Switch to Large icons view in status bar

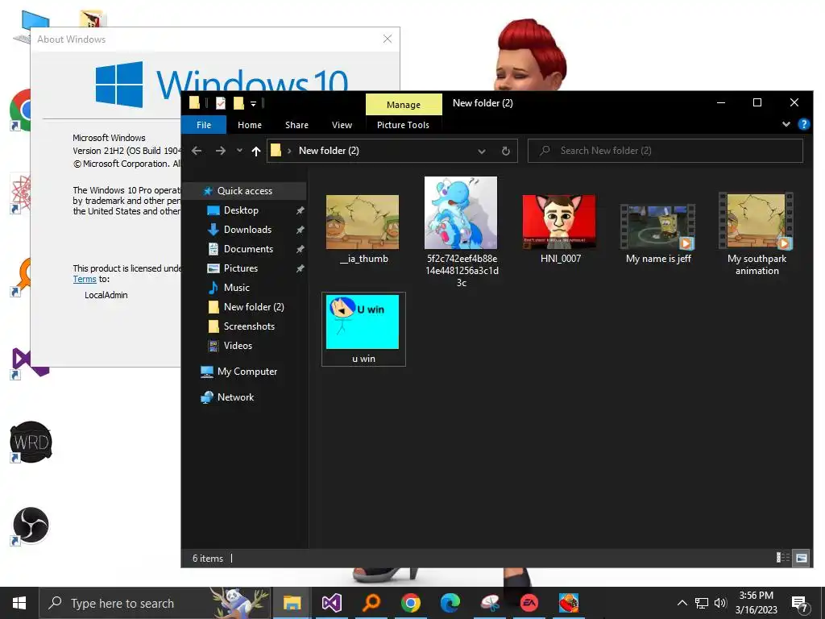click(802, 558)
